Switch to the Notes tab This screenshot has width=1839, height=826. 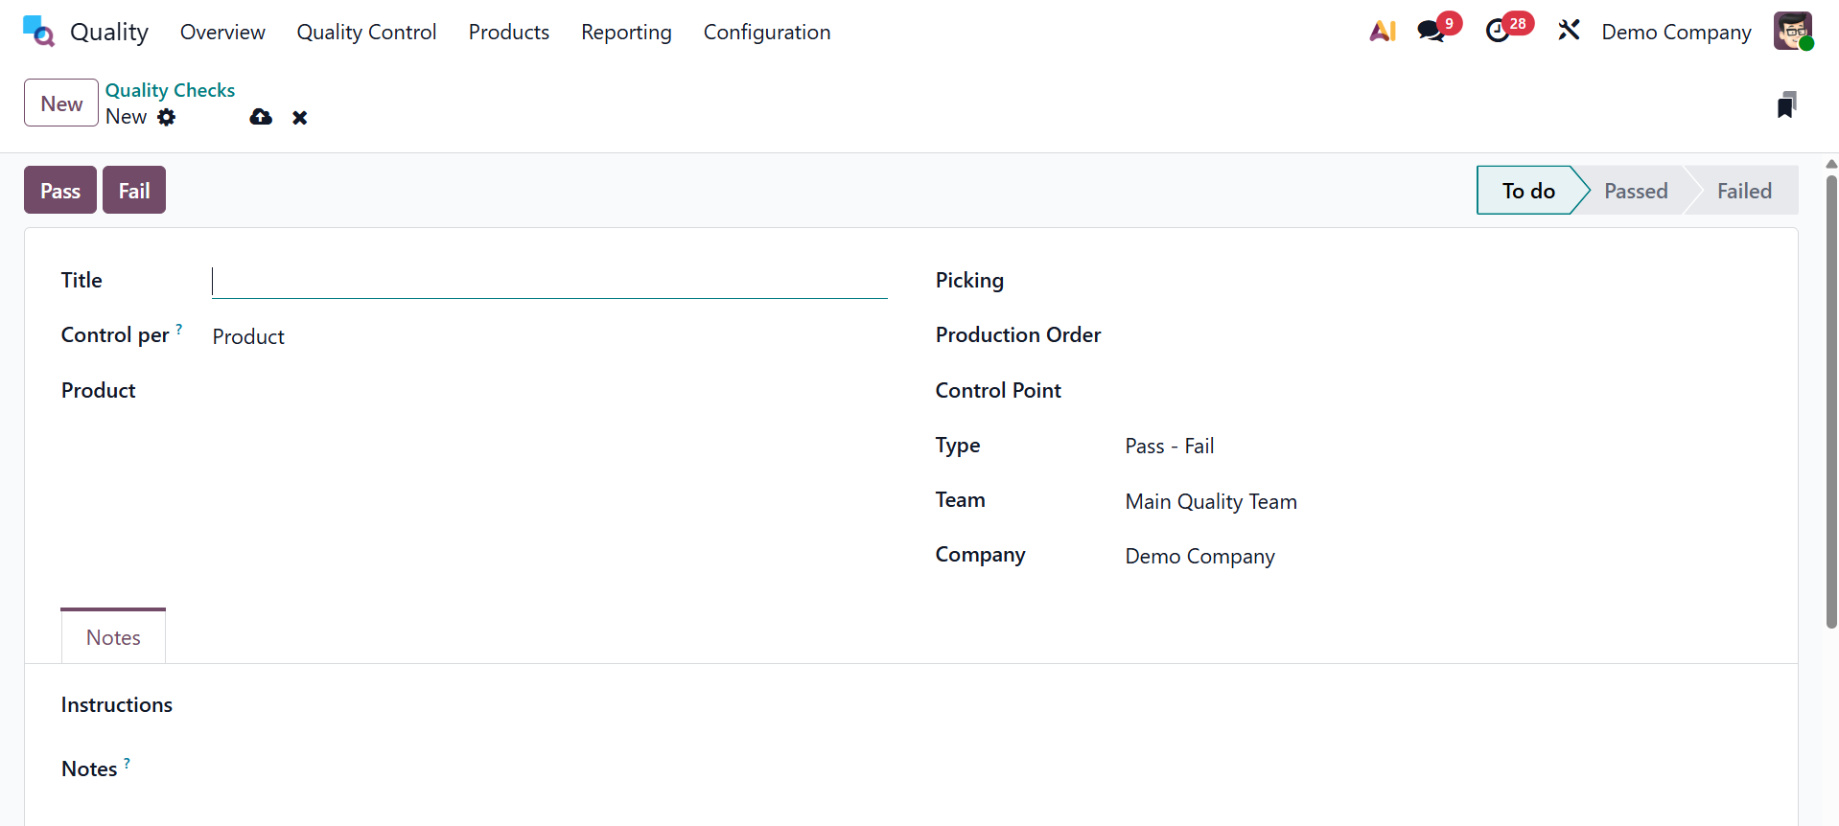point(113,637)
